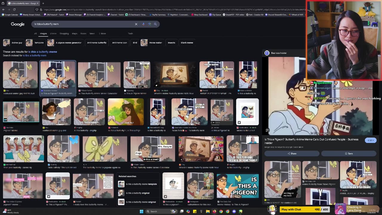Open the enlarged yellow butterfly close-up thumbnail
Image resolution: width=382 pixels, height=215 pixels.
coord(105,149)
